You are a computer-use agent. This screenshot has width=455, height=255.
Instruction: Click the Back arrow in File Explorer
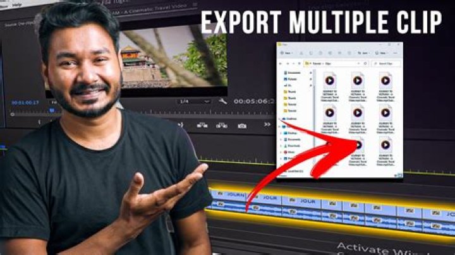click(281, 63)
